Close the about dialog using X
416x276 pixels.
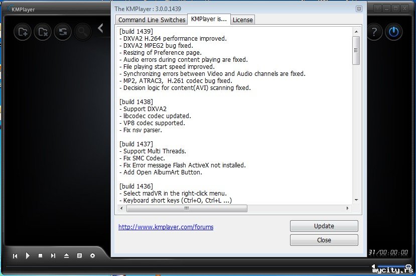click(359, 9)
